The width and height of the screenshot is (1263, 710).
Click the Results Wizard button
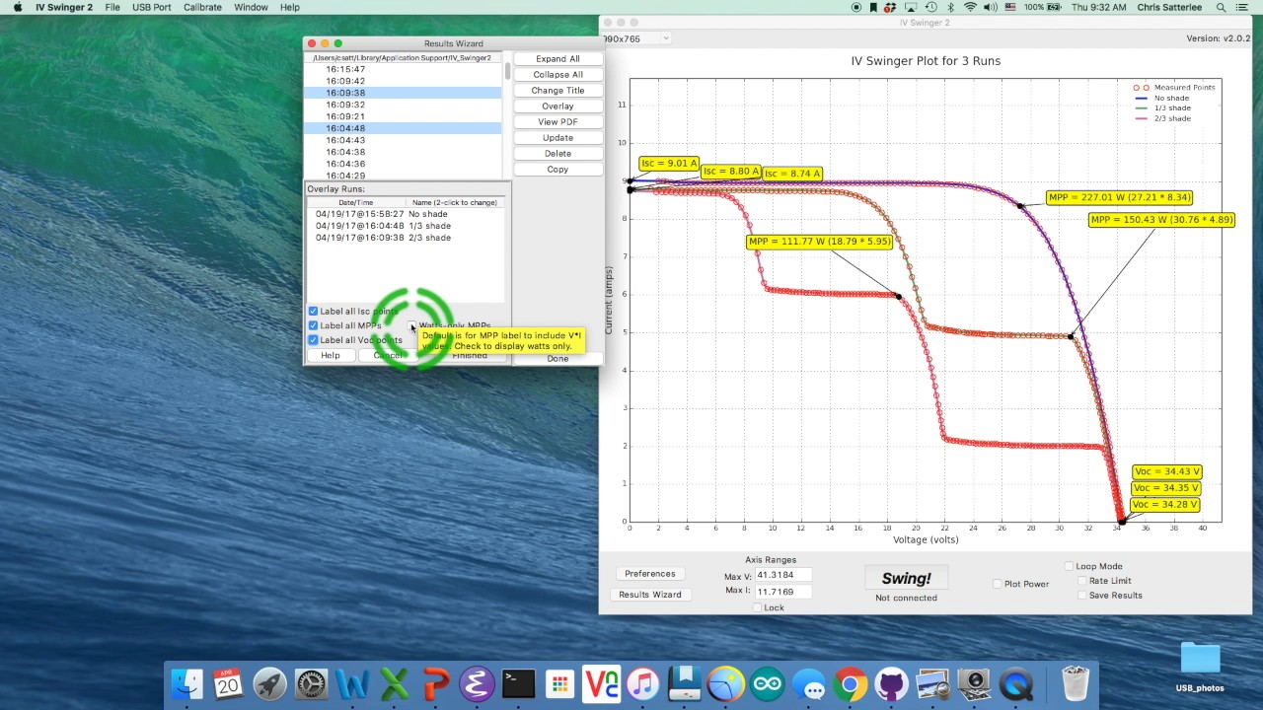[x=649, y=595]
